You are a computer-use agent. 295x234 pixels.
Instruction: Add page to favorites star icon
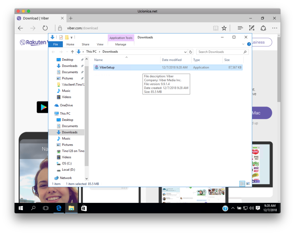[x=224, y=28]
